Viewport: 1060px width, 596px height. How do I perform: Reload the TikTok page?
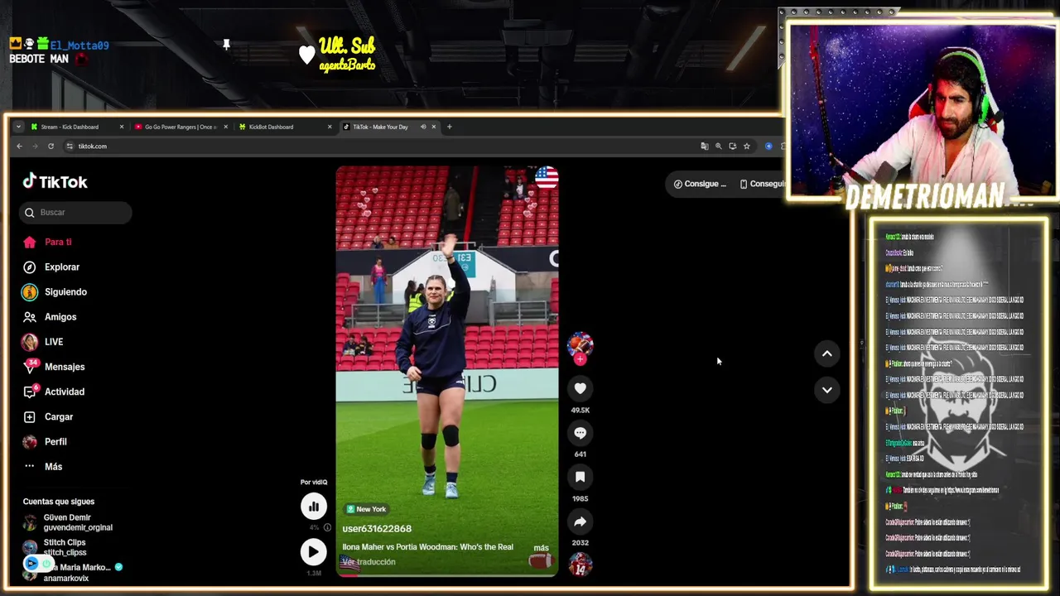pyautogui.click(x=51, y=146)
